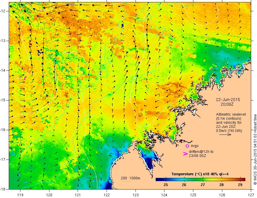
Task: Click the 'Altimetric sealevel' label
Action: [231, 114]
